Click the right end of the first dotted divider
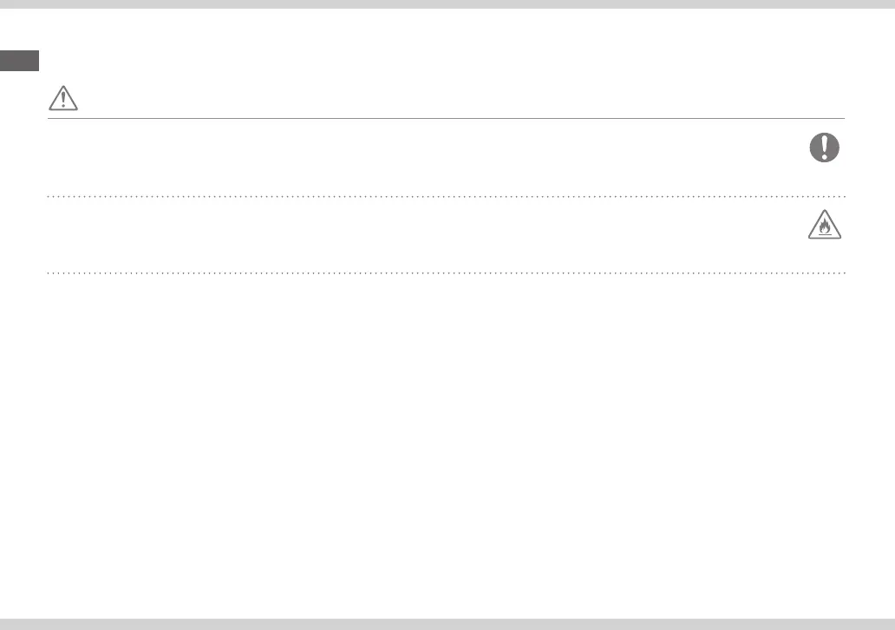The image size is (895, 630). pos(843,197)
